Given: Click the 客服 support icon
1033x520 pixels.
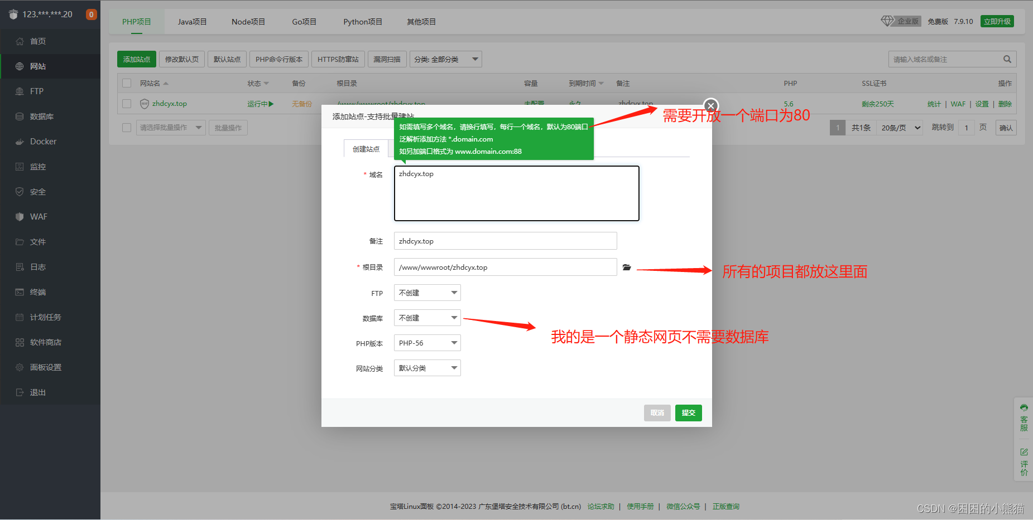Looking at the screenshot, I should coord(1024,408).
